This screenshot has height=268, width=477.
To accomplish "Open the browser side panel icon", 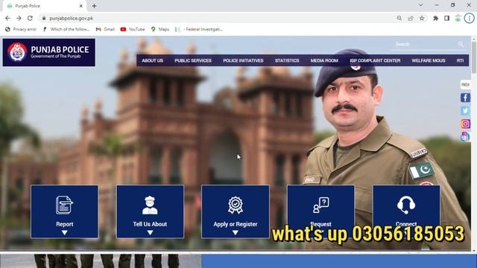I will pos(446,18).
